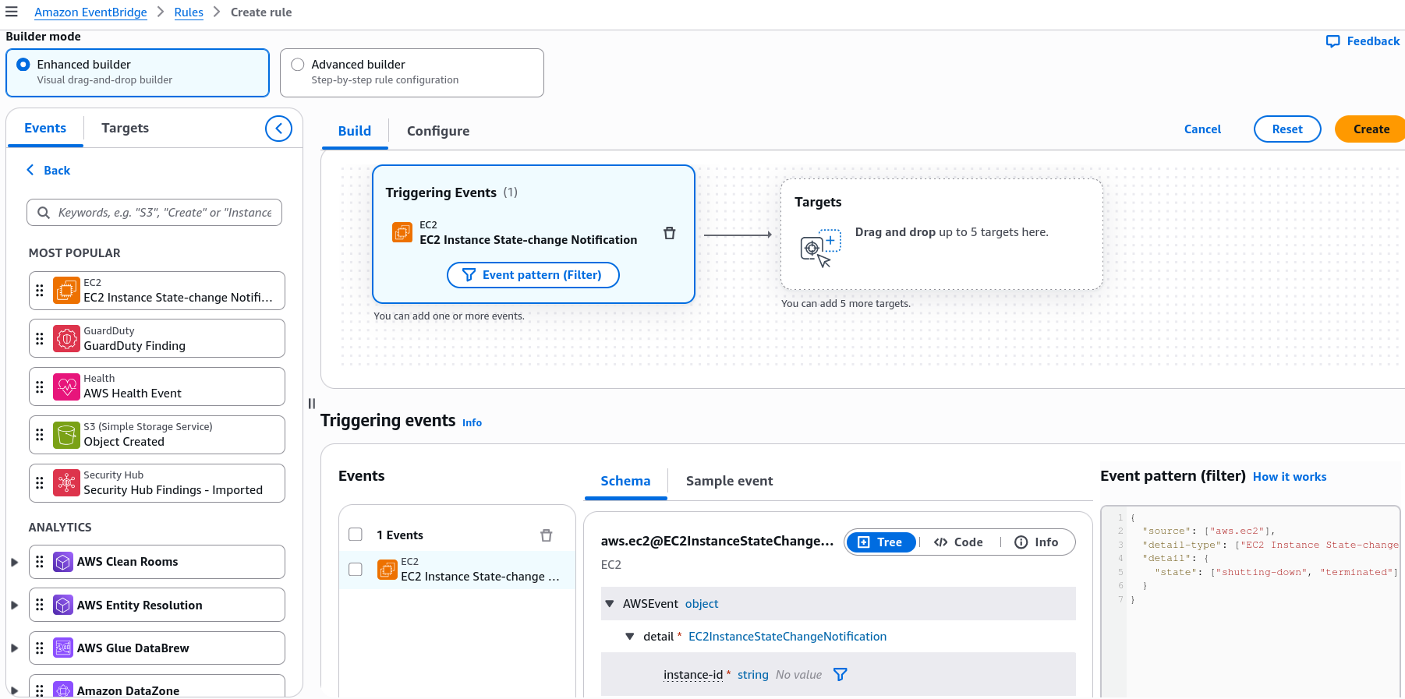
Task: Open Triggering events Info link
Action: (x=472, y=422)
